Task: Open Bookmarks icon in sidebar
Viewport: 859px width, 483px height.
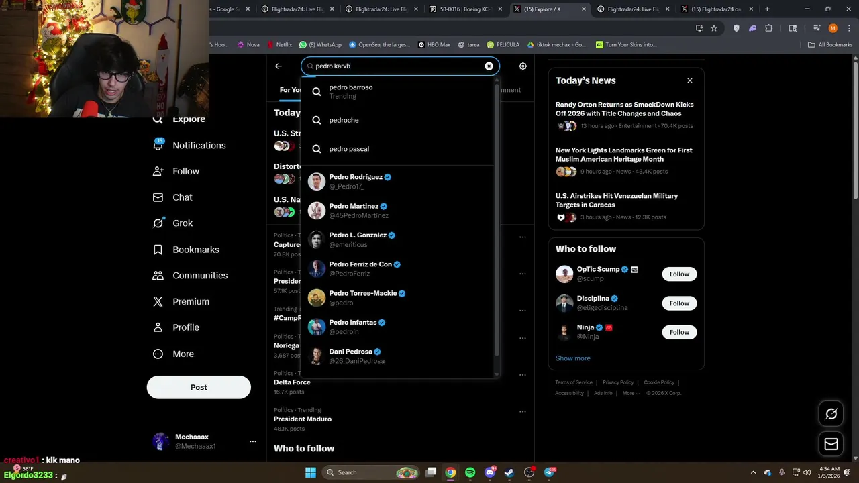Action: pyautogui.click(x=158, y=250)
